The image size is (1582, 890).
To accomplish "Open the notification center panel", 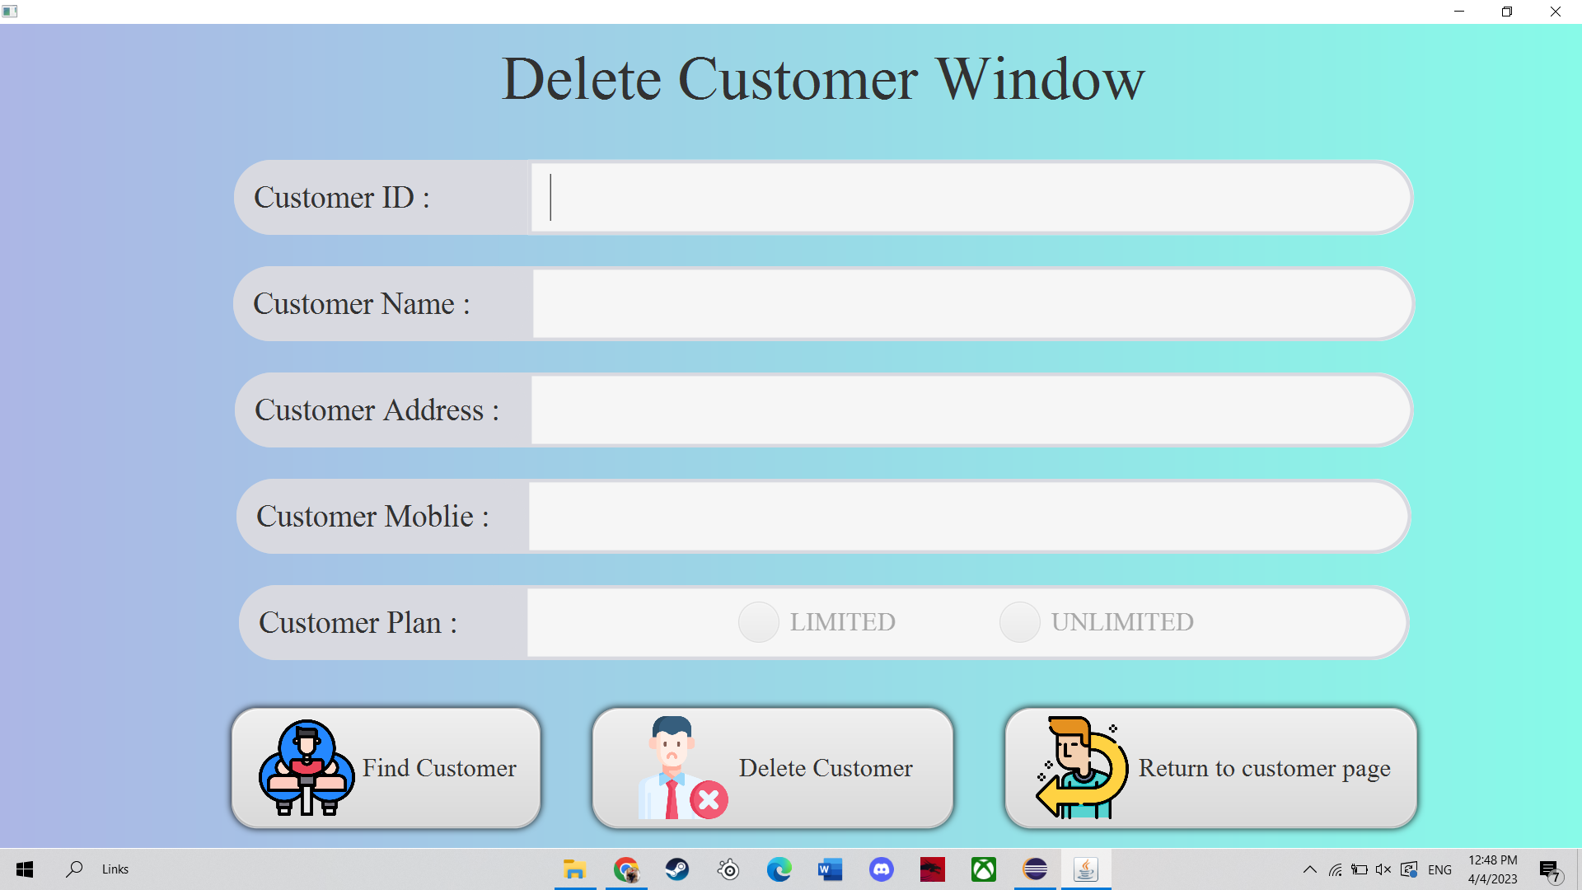I will (1550, 870).
